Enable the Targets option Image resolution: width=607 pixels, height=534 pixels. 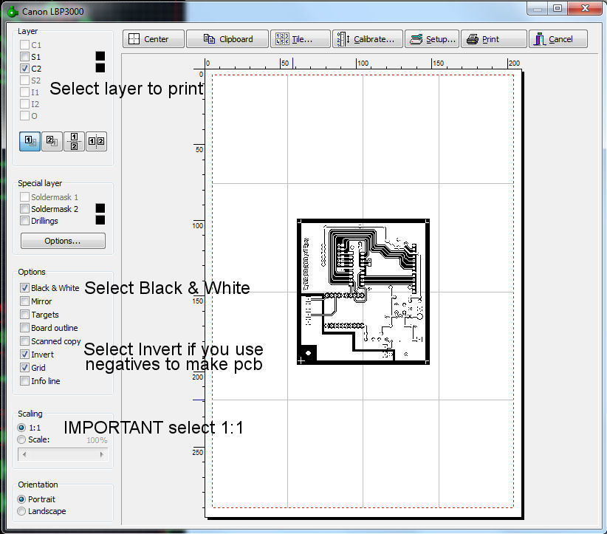25,315
